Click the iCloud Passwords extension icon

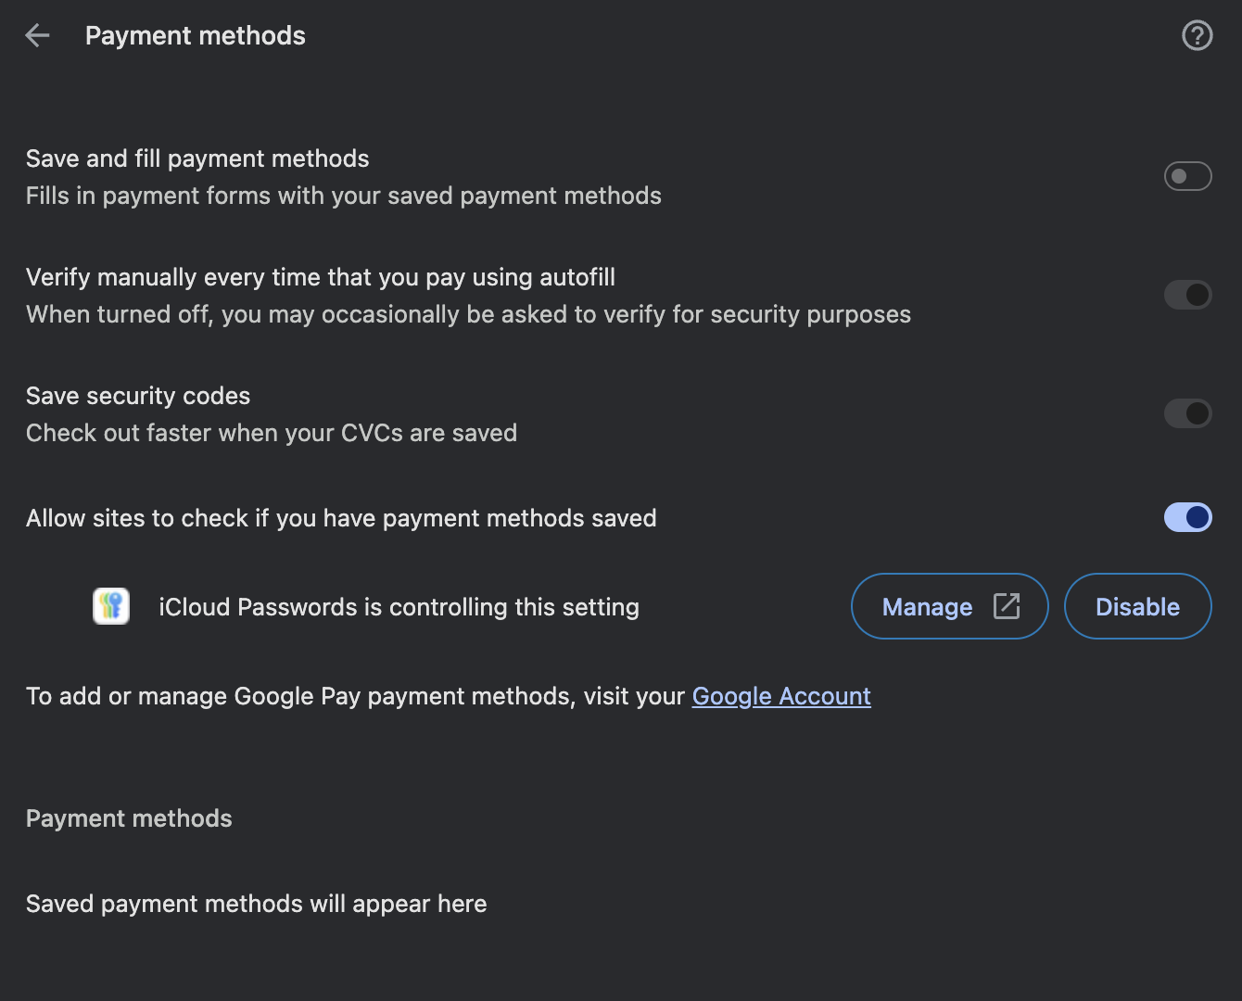pos(111,607)
